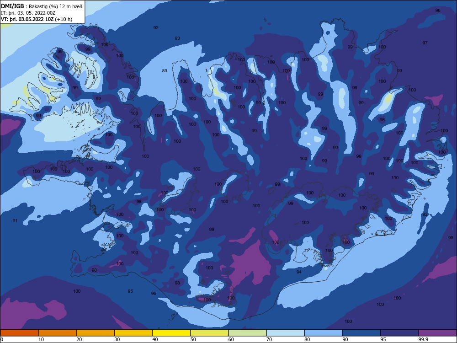Image resolution: width=457 pixels, height=343 pixels.
Task: Click the dark orange 0–10 legend swatch
Action: (x=19, y=333)
